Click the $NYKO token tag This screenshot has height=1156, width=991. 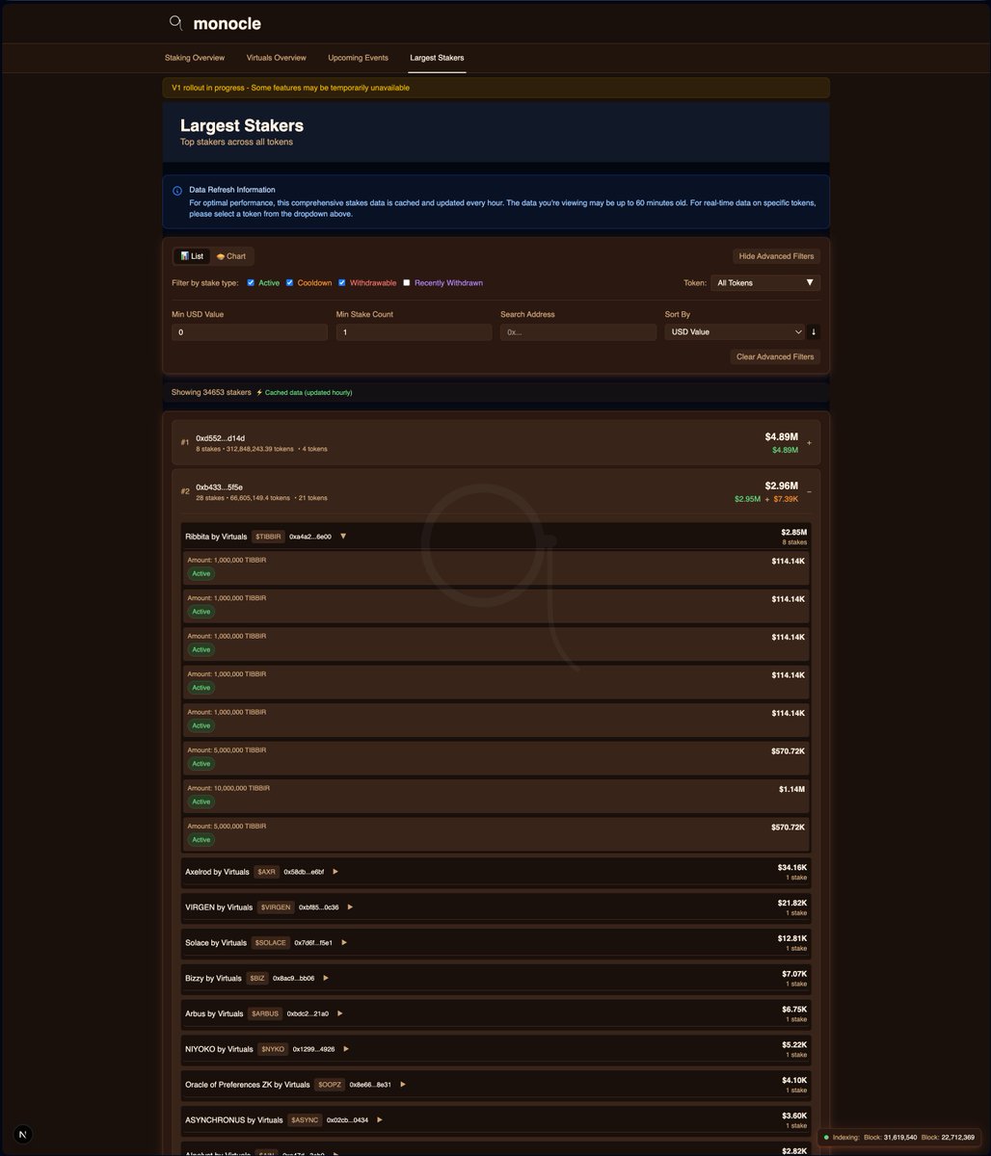click(x=273, y=1049)
